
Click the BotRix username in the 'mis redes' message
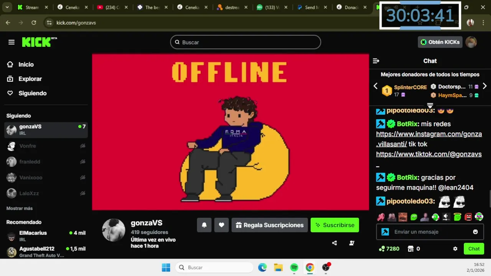click(x=407, y=124)
